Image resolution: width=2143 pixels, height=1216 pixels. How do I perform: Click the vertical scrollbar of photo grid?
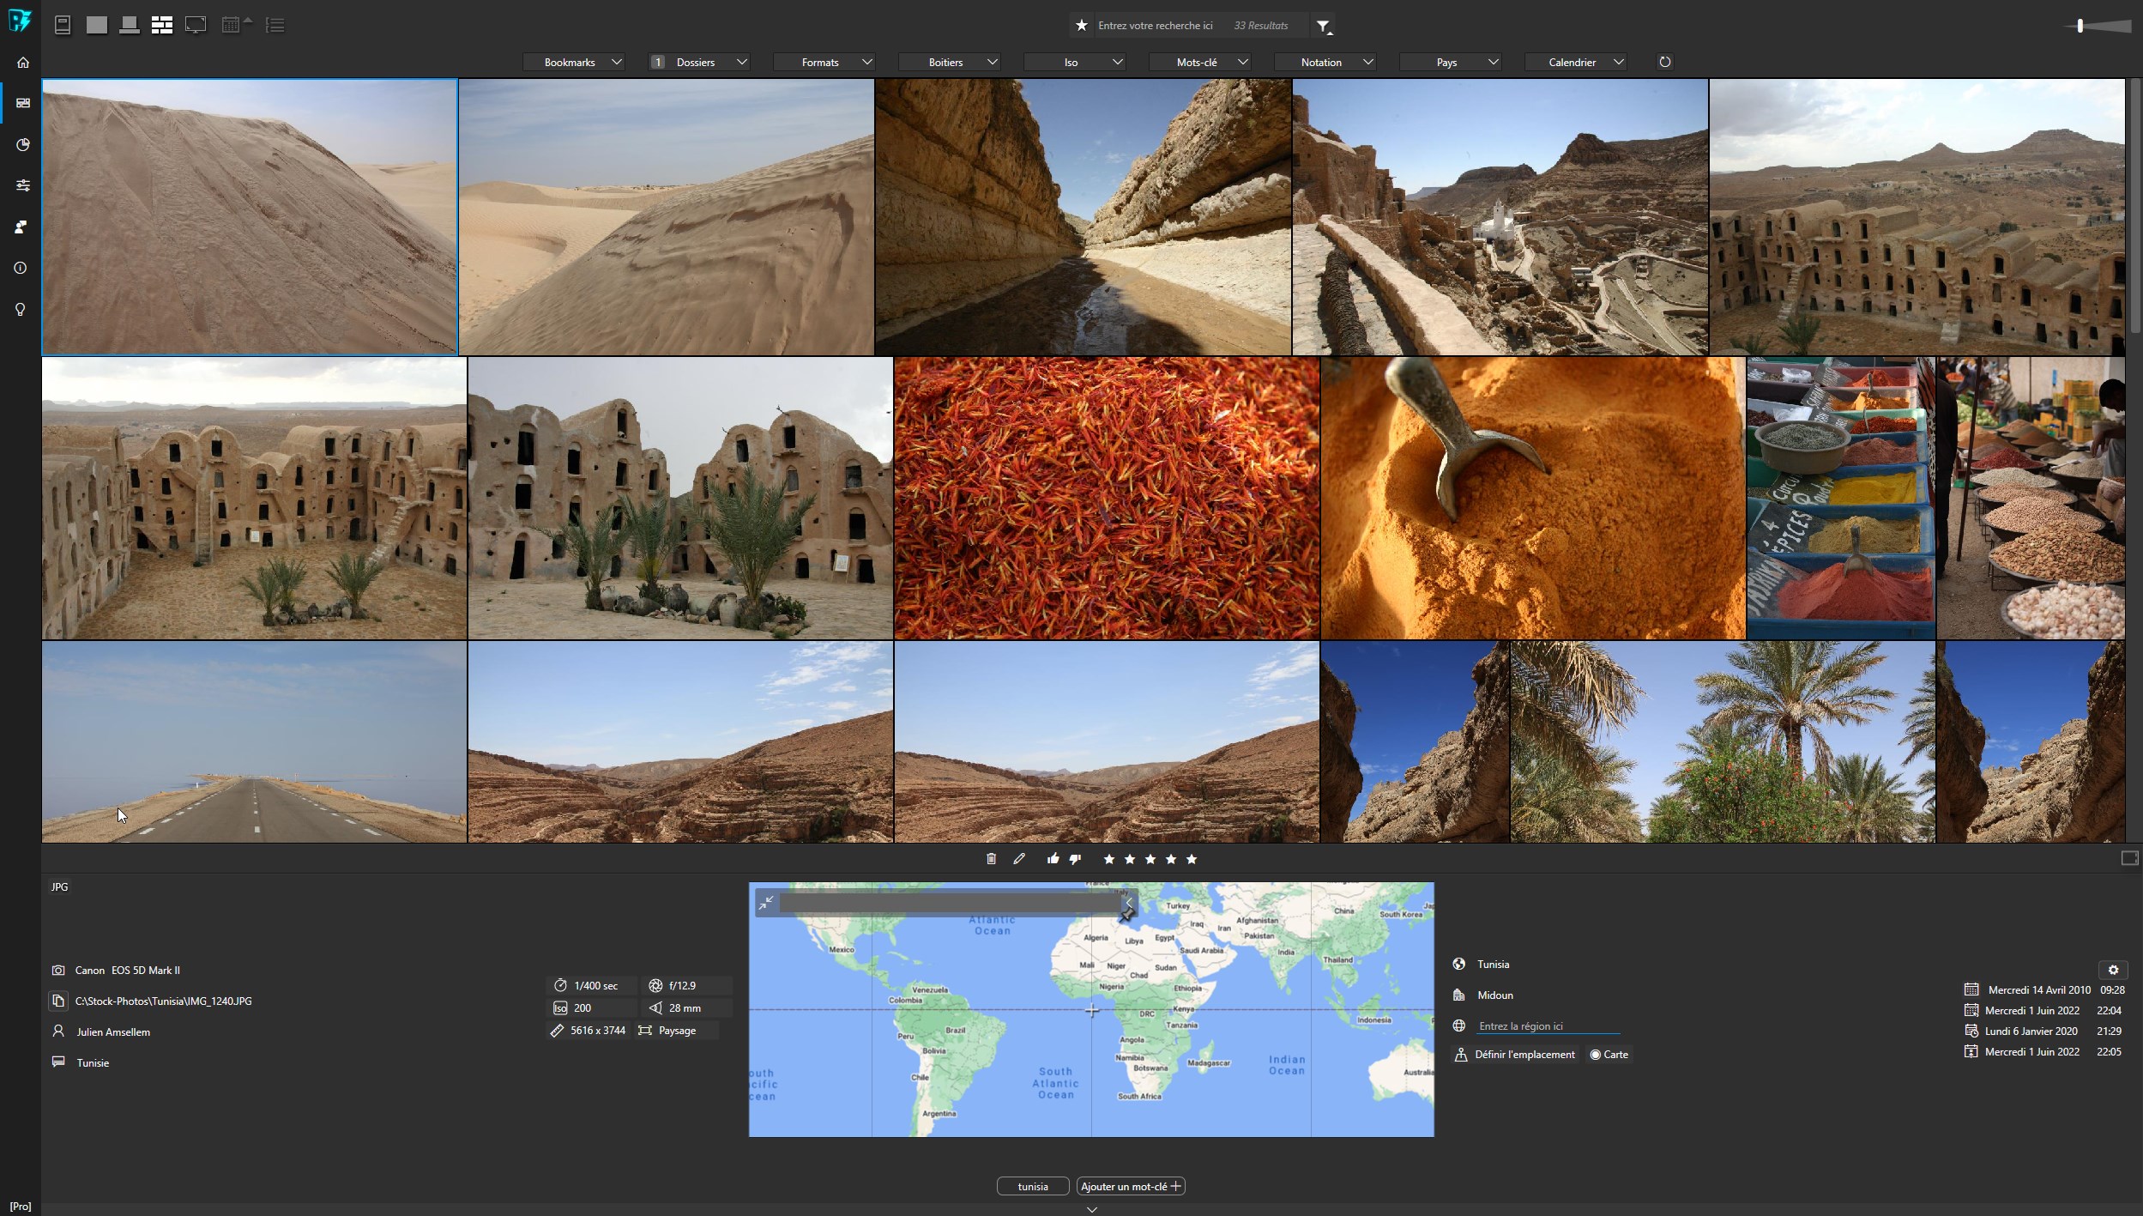pyautogui.click(x=2134, y=206)
